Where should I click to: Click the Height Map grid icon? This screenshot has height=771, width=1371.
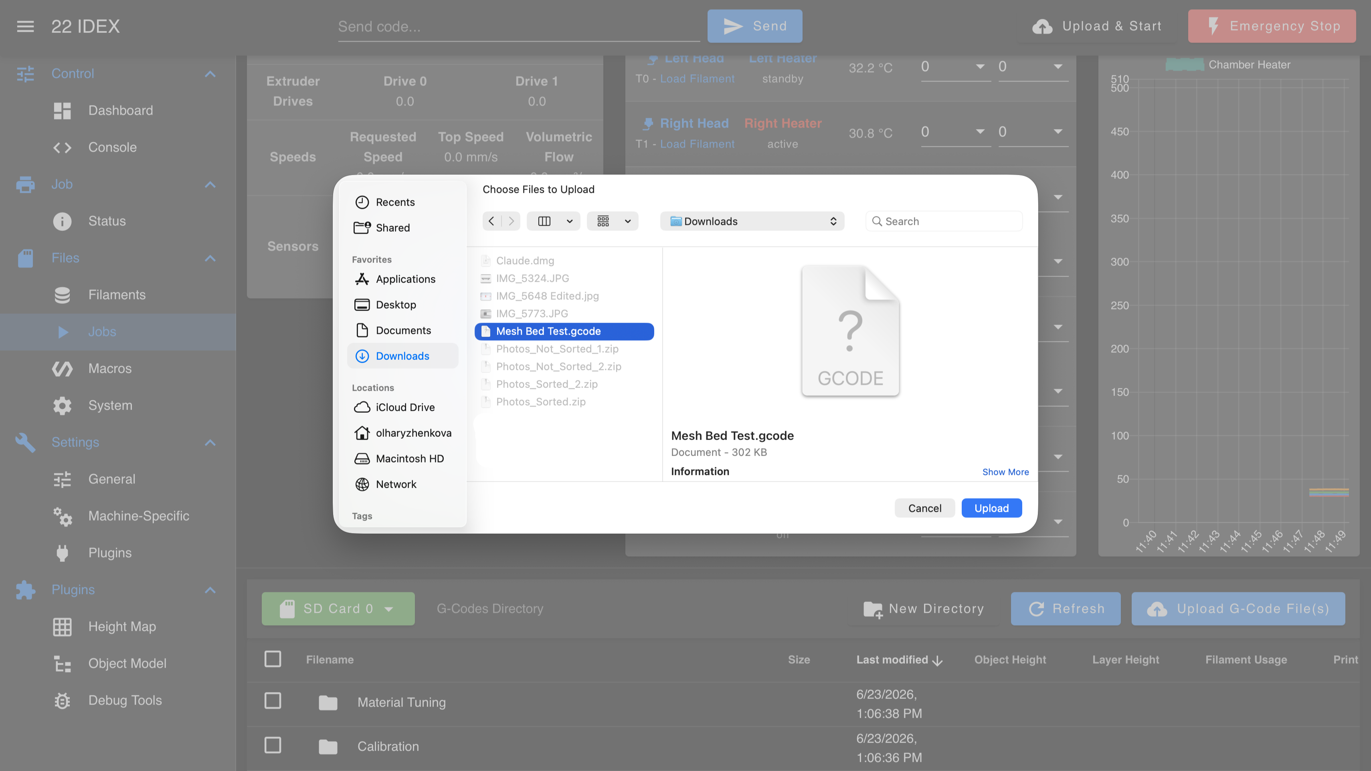62,627
